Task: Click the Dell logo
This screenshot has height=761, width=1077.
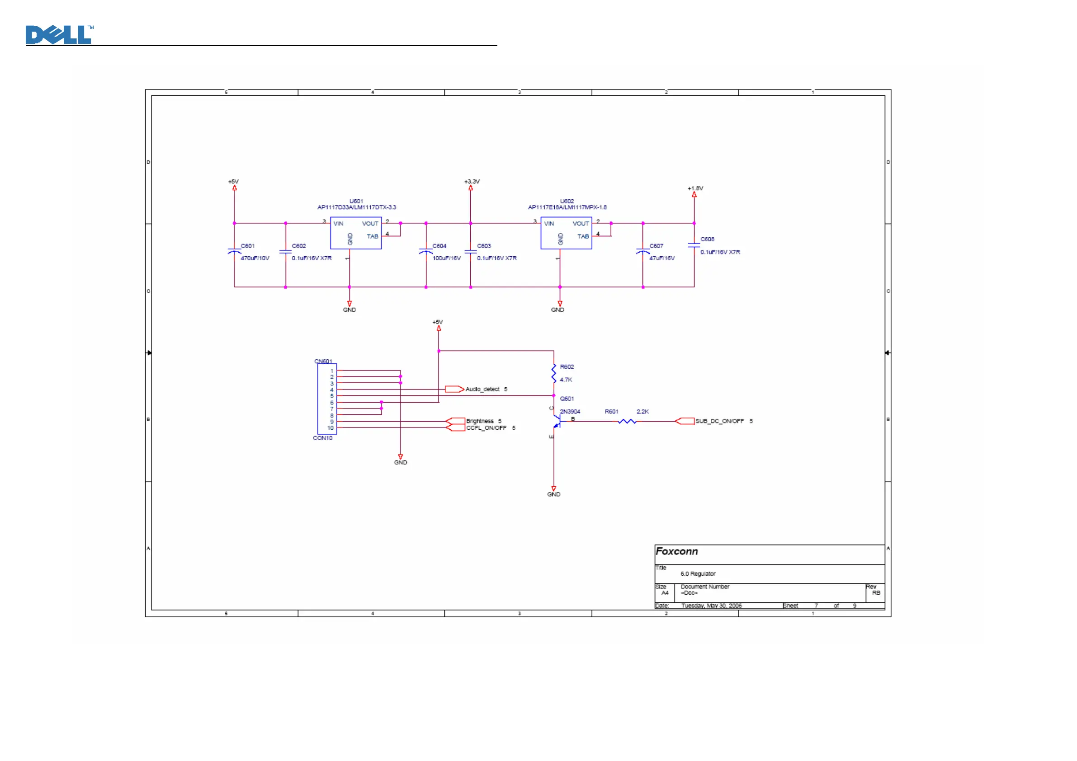Action: (x=59, y=35)
